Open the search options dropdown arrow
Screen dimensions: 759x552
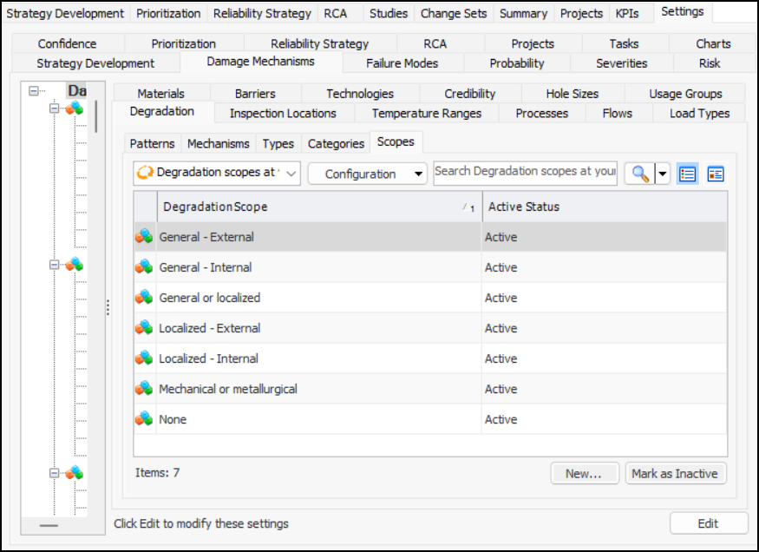(663, 174)
